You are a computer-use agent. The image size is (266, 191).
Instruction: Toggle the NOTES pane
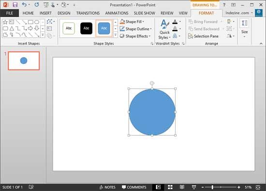pos(107,187)
